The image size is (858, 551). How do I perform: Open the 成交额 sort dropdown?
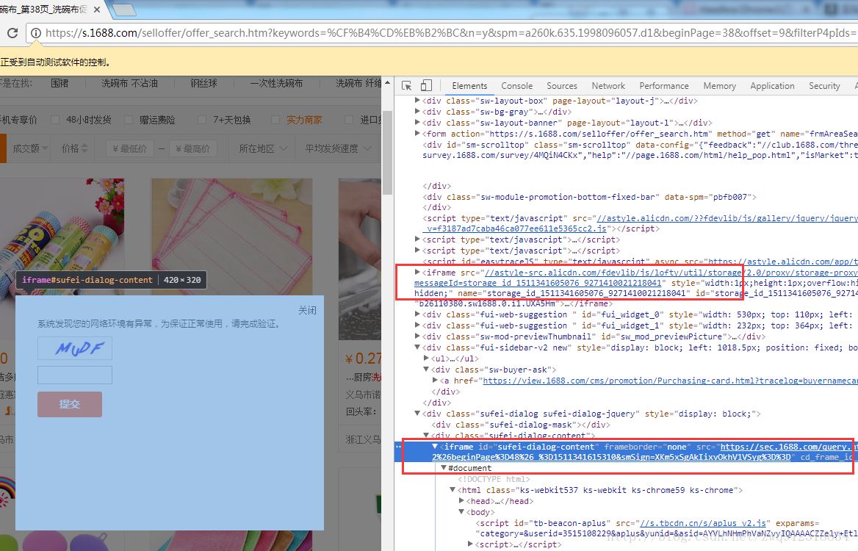30,148
